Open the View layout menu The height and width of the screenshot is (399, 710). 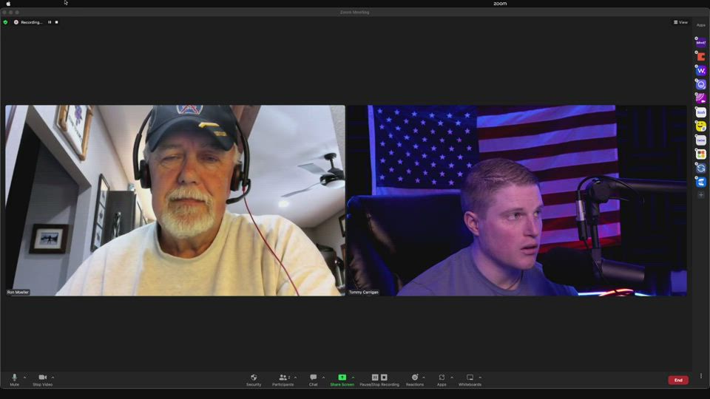tap(680, 22)
